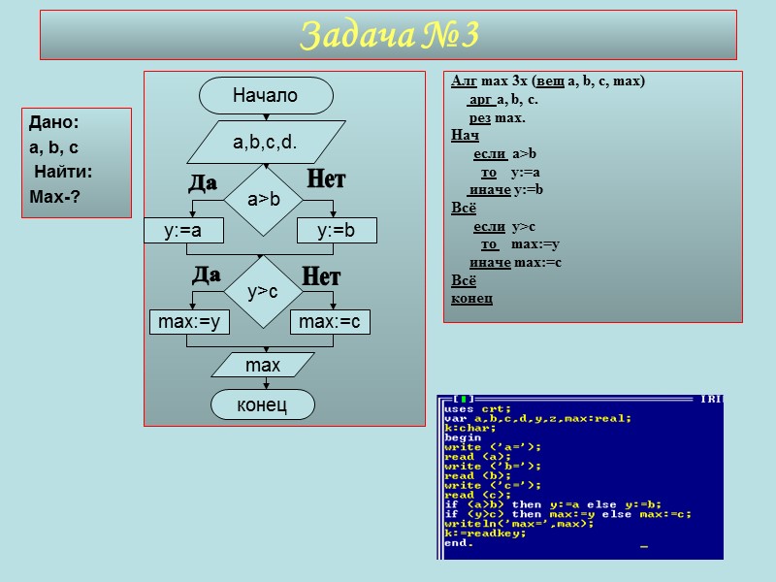
Task: Click the Задача №3 title banner
Action: (388, 33)
